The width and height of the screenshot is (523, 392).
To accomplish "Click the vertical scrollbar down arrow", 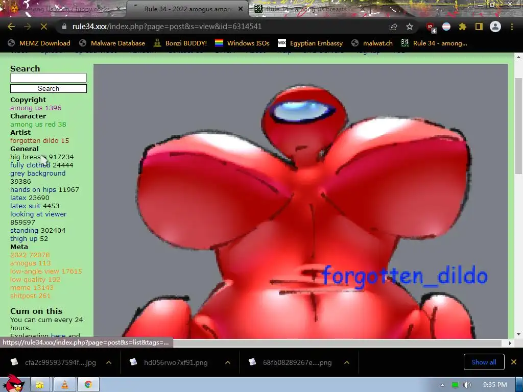I will (519, 334).
